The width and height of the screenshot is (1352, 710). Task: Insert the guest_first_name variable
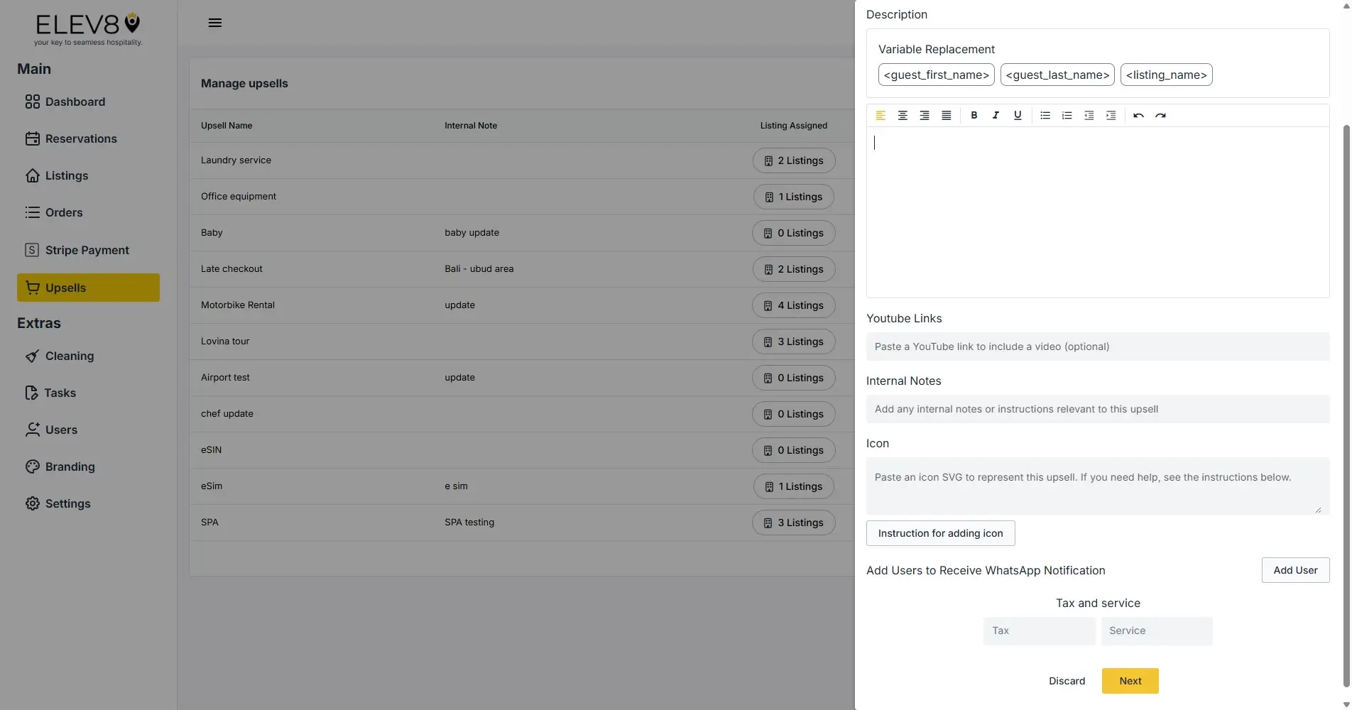tap(936, 75)
